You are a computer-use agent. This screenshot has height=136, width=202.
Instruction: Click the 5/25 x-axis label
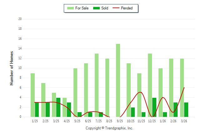click(78, 121)
